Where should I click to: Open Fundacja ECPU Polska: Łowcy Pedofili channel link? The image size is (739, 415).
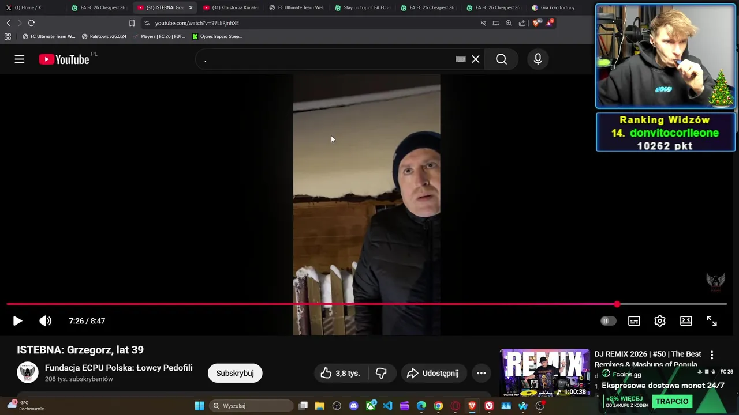pos(119,368)
